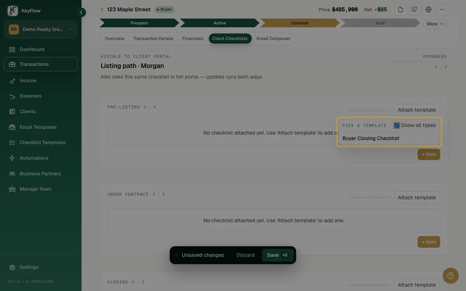Screen dimensions: 466x291
Task: Open the More stages dropdown
Action: (435, 24)
